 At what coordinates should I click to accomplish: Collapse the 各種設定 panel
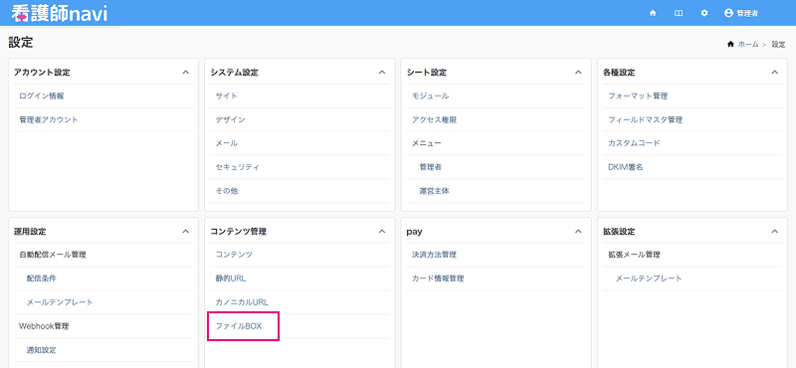(775, 73)
